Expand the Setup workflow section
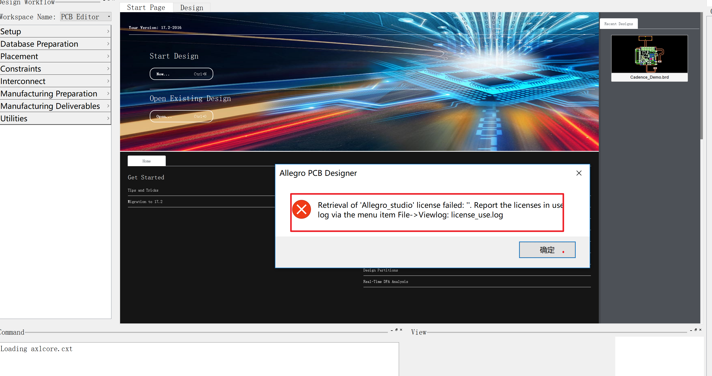This screenshot has width=712, height=376. (x=55, y=31)
